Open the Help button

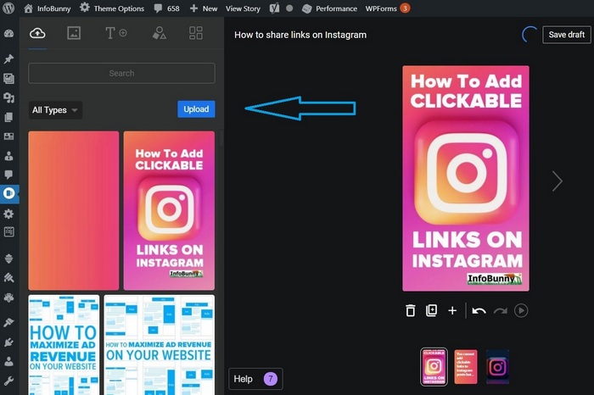click(255, 379)
